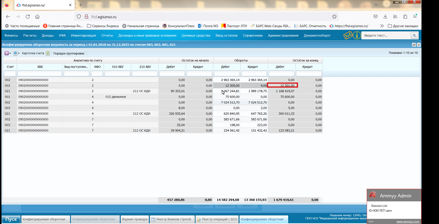The width and height of the screenshot is (439, 224).
Task: Select the 326 935,64 opening debit cell
Action: point(172,114)
